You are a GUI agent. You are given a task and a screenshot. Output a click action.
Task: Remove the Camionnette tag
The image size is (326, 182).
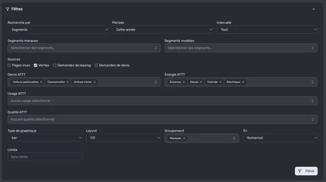tap(68, 82)
